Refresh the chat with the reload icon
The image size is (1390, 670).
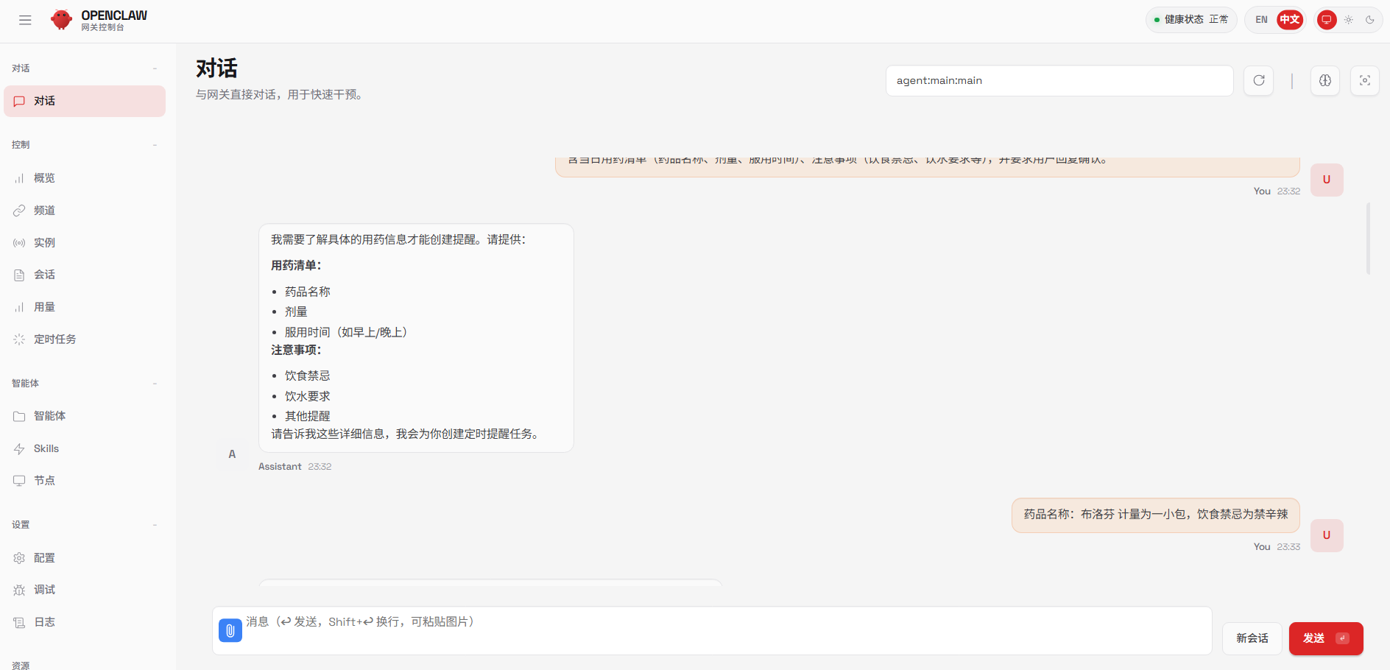point(1258,81)
